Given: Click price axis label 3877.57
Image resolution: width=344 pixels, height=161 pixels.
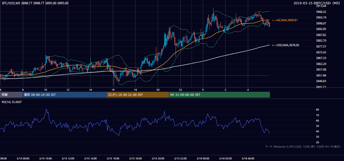Looking at the screenshot, I should click(321, 46).
